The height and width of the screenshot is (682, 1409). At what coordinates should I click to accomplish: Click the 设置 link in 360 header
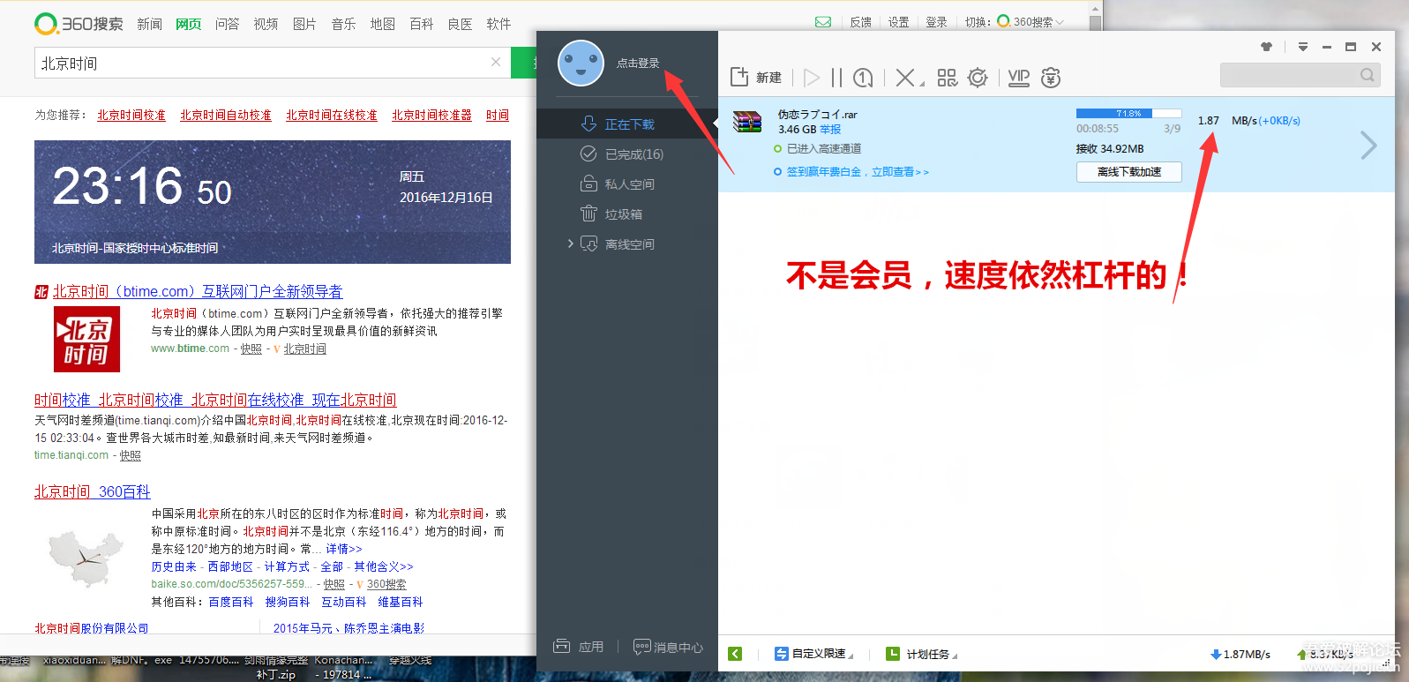(898, 22)
